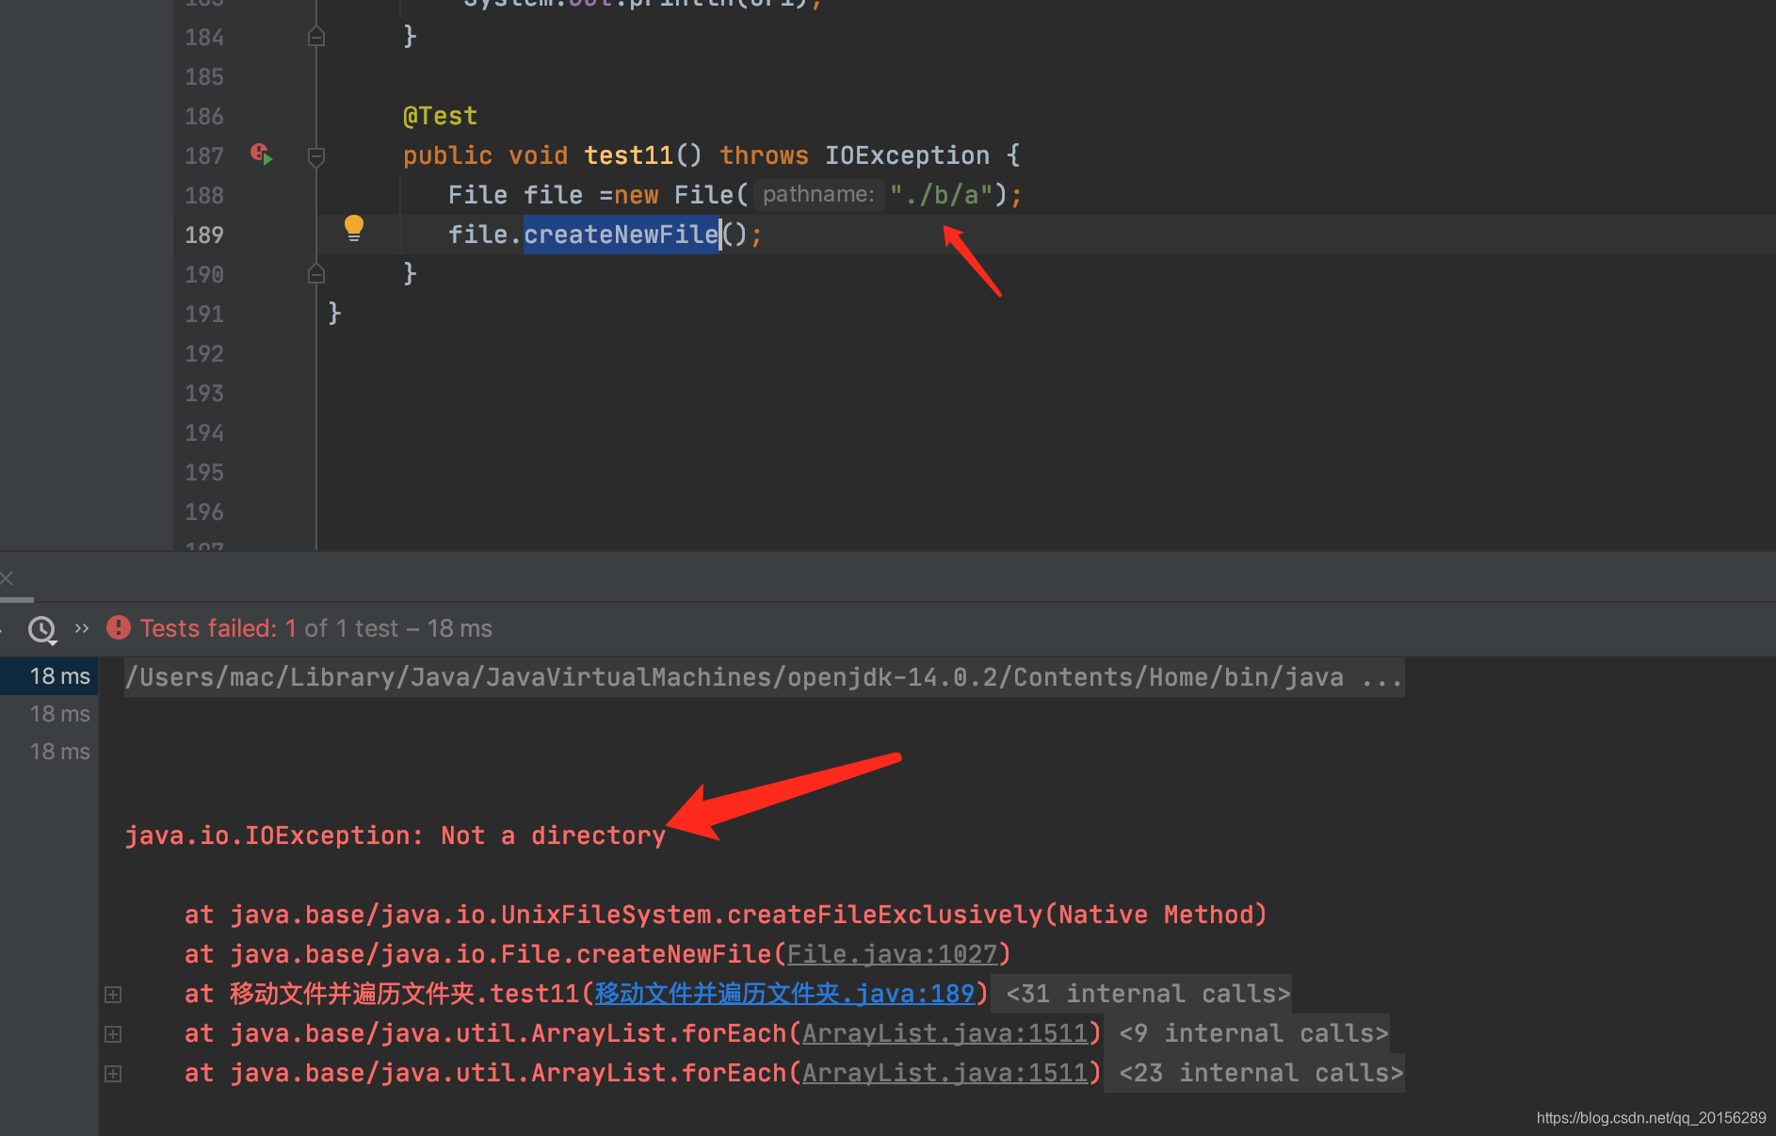Select the highlighted 18 ms test row
1776x1136 pixels.
tap(49, 676)
